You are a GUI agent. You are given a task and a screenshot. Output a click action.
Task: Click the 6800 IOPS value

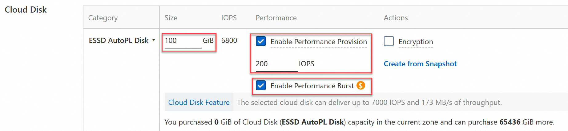[x=229, y=40]
